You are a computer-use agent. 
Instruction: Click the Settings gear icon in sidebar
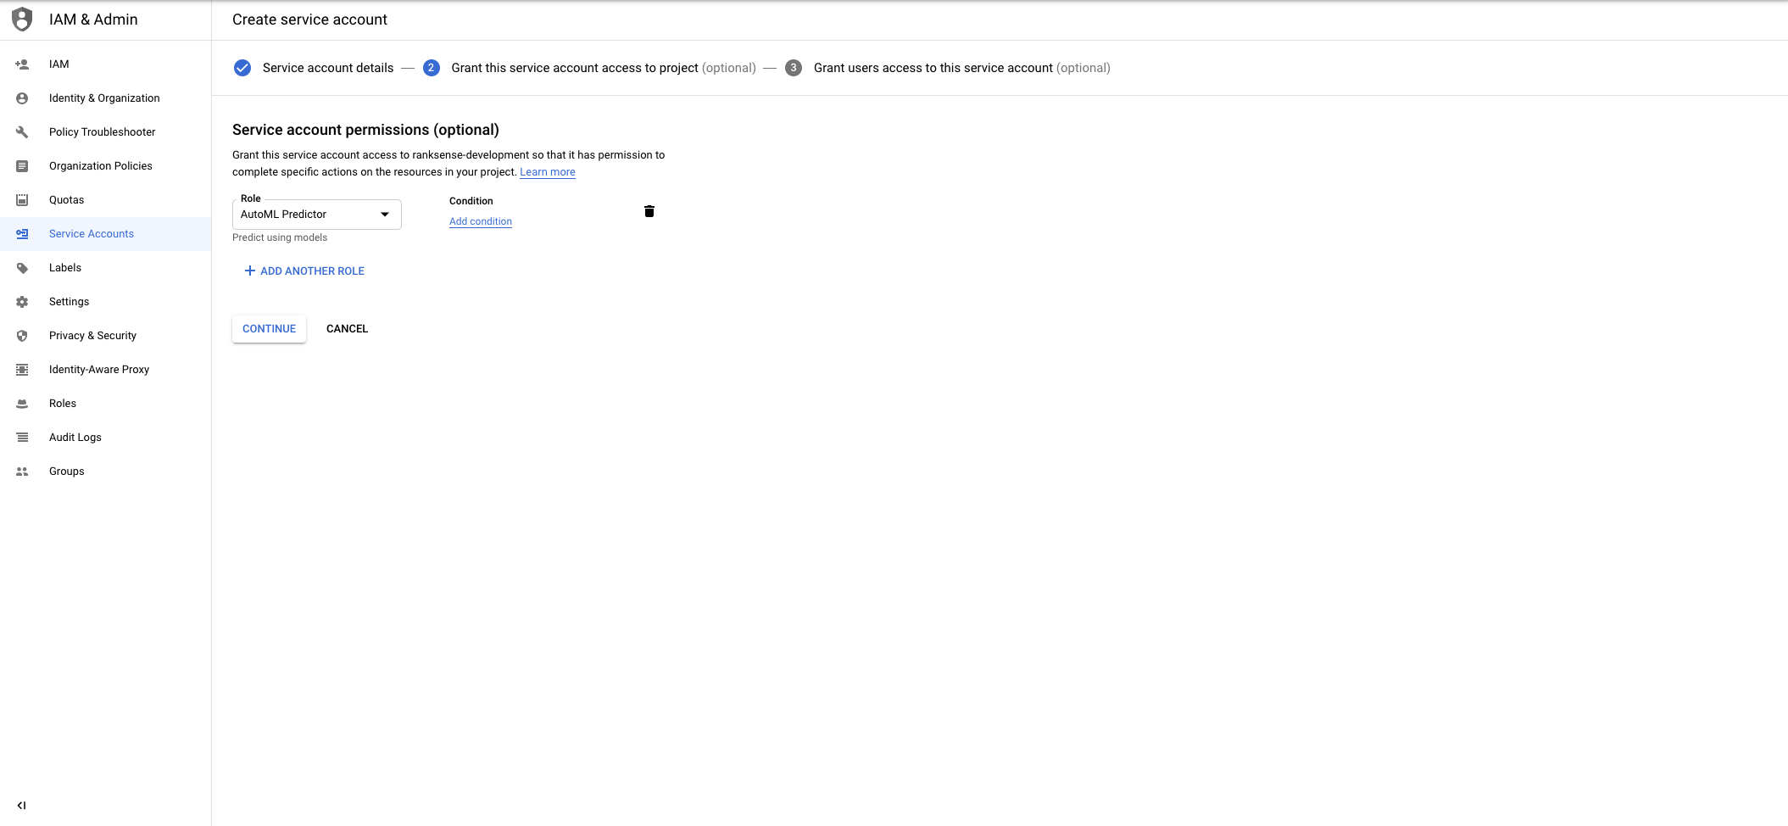pyautogui.click(x=22, y=302)
